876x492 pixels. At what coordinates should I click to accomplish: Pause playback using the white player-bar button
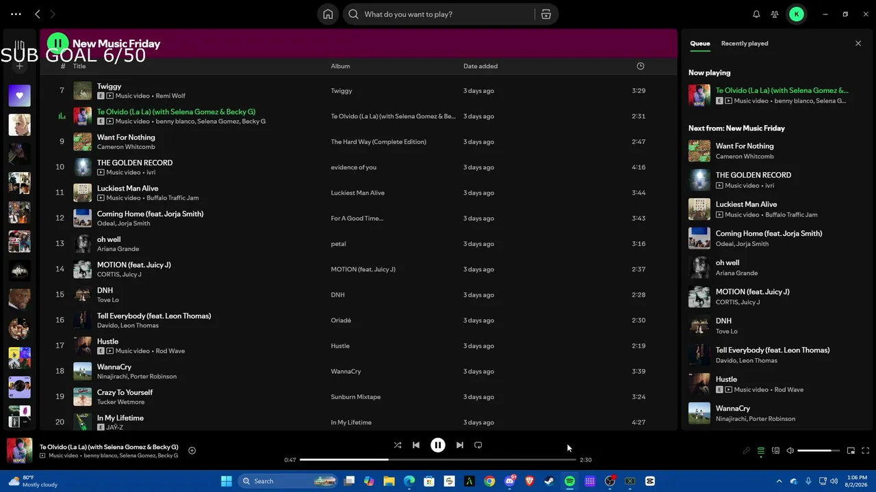[438, 445]
